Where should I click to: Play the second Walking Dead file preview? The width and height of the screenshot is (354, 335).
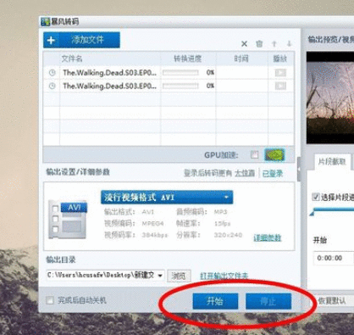click(280, 86)
